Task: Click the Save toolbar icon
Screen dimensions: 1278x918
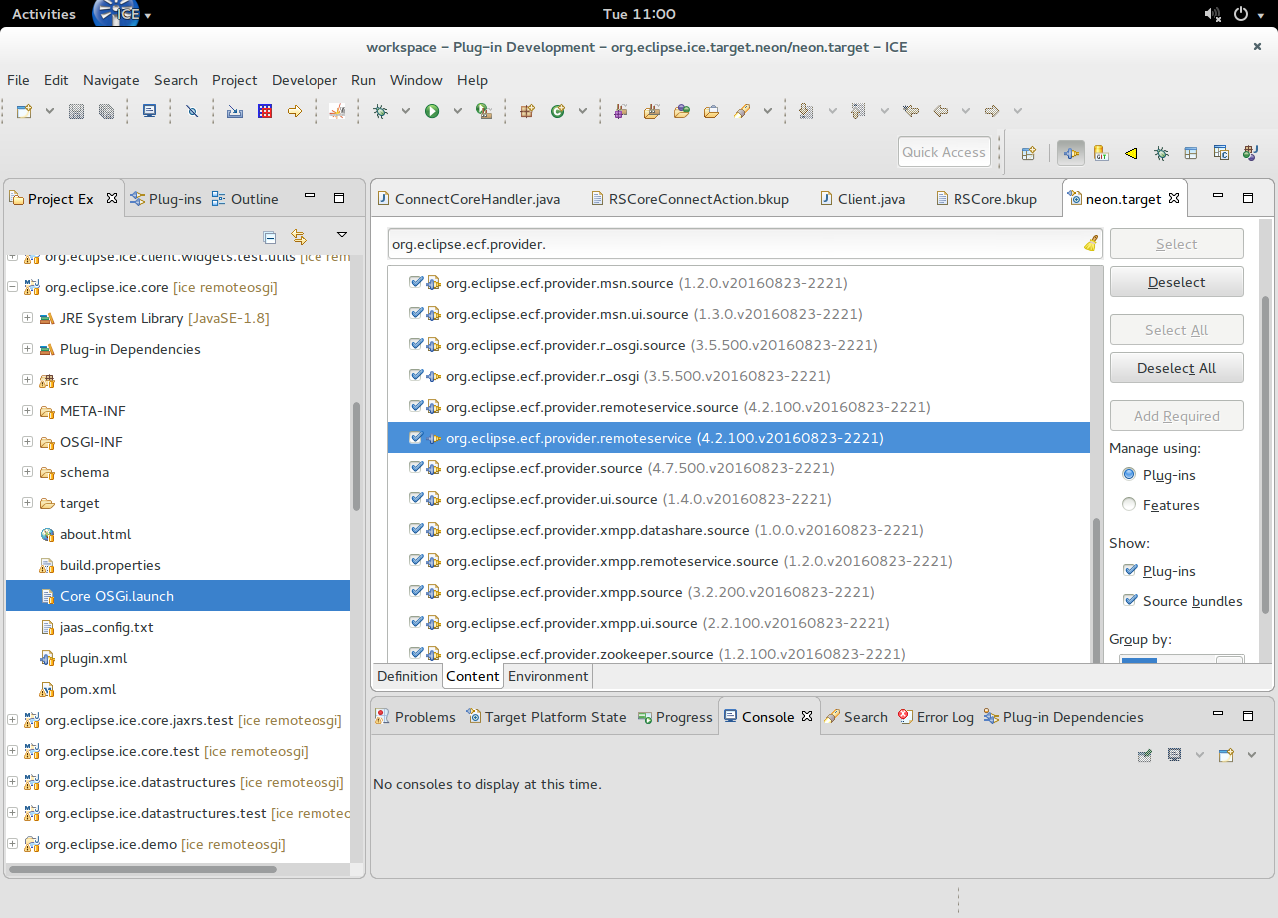Action: tap(76, 111)
